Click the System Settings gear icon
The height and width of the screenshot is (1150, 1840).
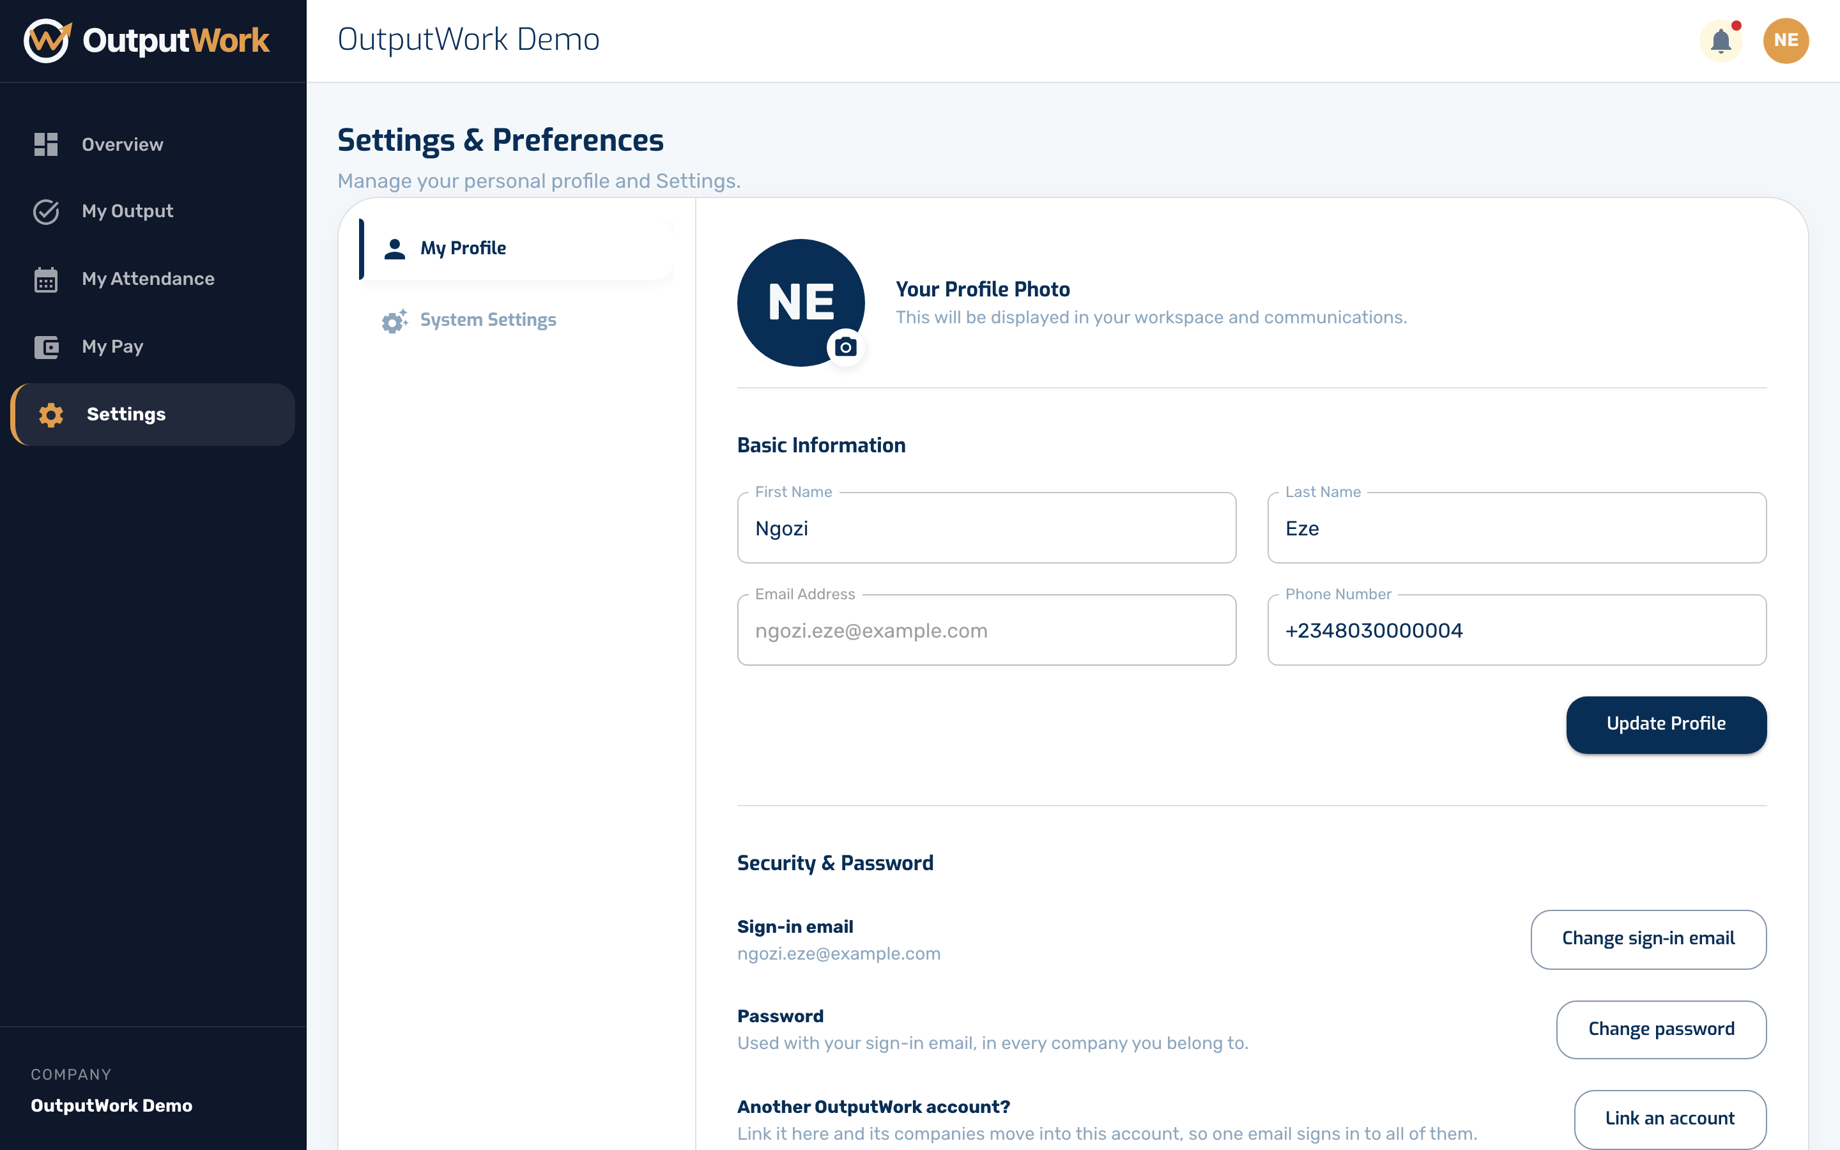[394, 320]
